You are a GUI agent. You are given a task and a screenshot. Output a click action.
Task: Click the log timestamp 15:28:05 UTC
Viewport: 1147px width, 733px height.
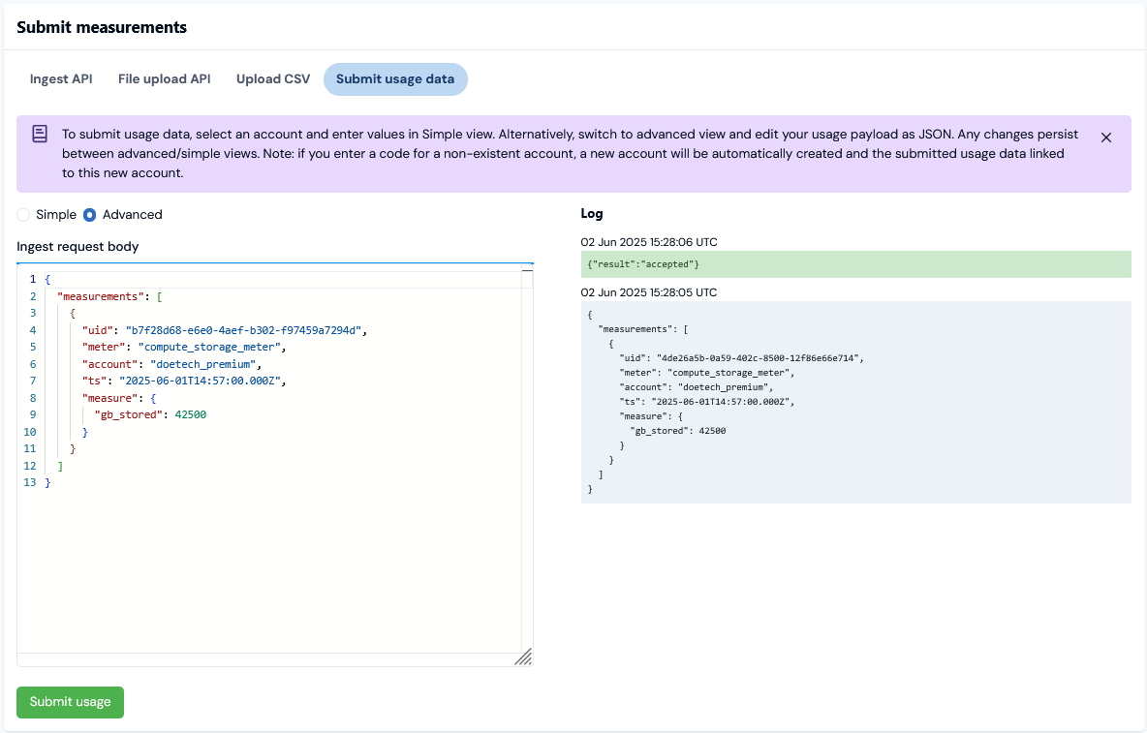649,292
